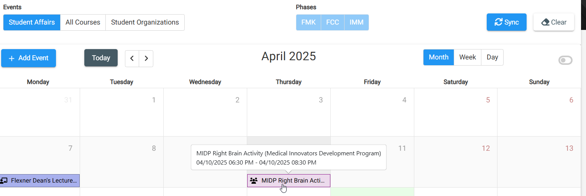This screenshot has height=196, width=586.
Task: Advance to next month using right chevron
Action: click(x=146, y=58)
